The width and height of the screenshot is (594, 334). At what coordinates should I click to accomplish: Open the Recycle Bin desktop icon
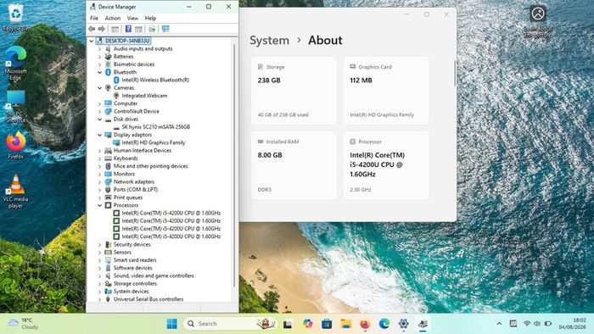coord(15,18)
